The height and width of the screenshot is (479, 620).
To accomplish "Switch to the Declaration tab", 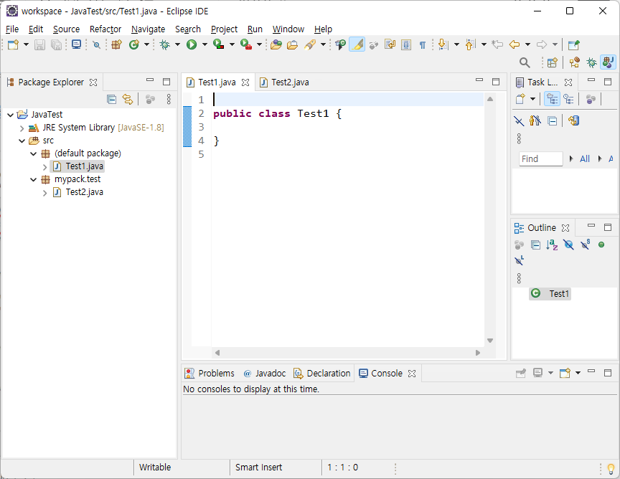I will tap(322, 373).
